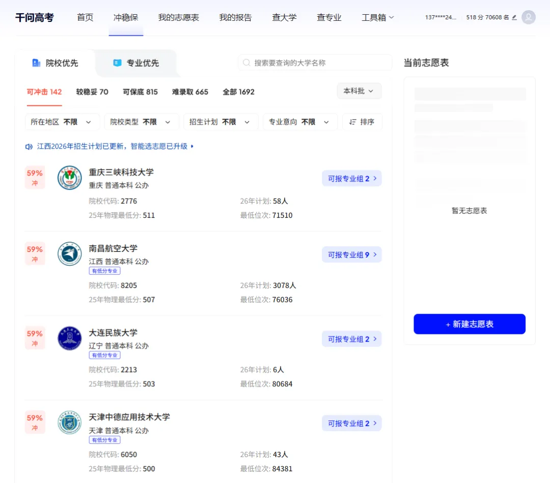
Task: Select 冲稳保 navigation item
Action: point(126,17)
